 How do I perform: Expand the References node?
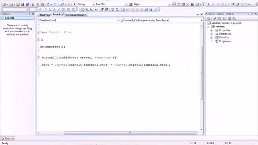211,34
